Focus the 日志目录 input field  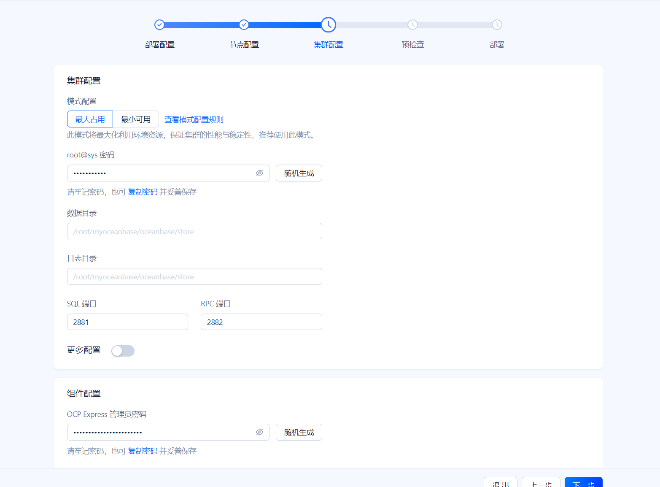194,276
